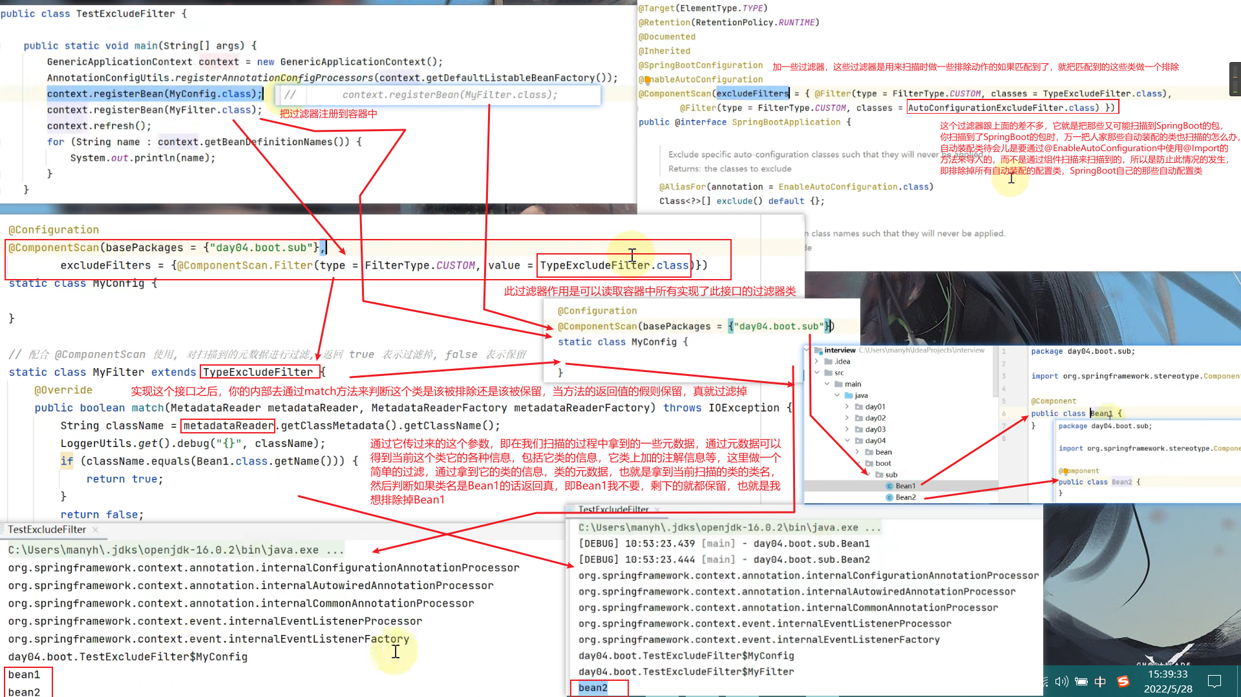The height and width of the screenshot is (697, 1241).
Task: Click the java.exe command line in left console
Action: coord(176,550)
